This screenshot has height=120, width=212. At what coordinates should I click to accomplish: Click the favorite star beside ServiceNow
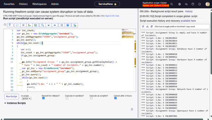click(115, 4)
